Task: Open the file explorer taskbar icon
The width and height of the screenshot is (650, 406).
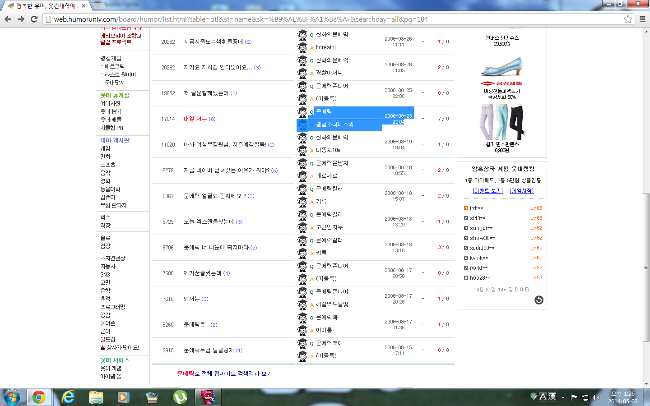Action: [x=96, y=397]
